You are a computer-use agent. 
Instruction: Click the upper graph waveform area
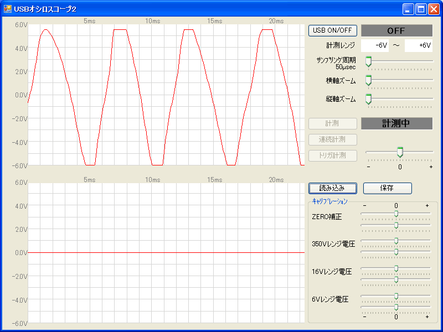[166, 95]
